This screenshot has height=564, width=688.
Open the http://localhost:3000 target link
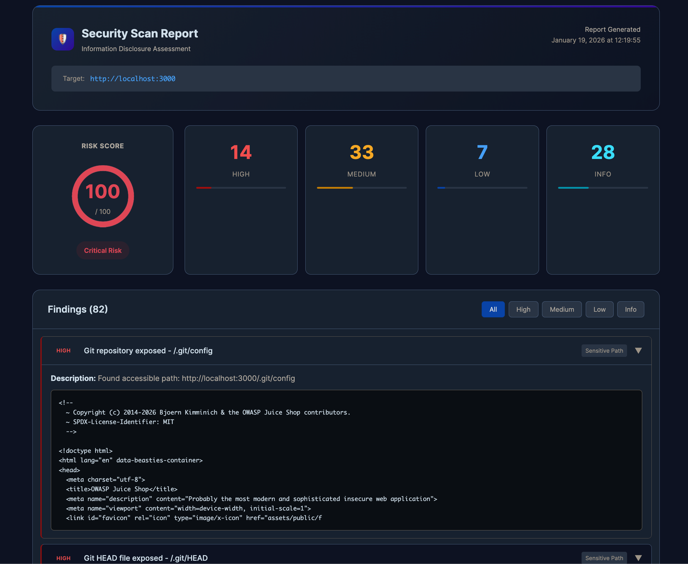(x=133, y=79)
